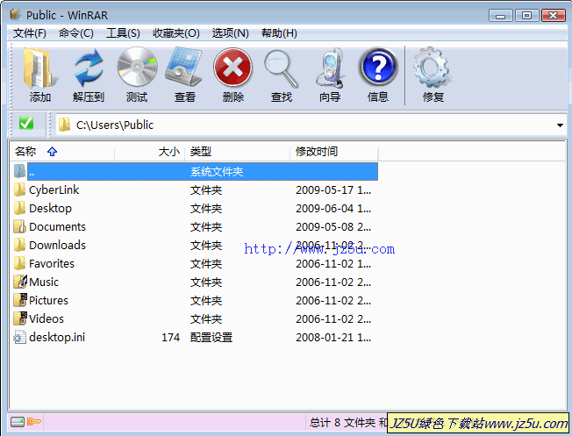Click the 测试 (Test) disc icon
Viewport: 572px width, 436px height.
[x=137, y=68]
